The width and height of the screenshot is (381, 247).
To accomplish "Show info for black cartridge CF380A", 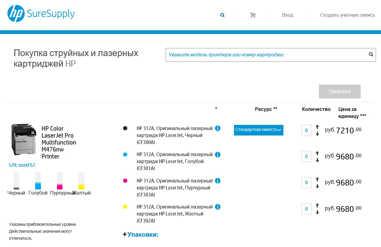I will pos(218,129).
